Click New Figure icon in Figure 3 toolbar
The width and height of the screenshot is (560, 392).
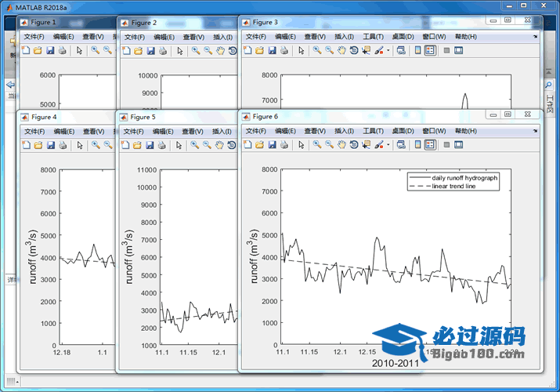pyautogui.click(x=247, y=50)
